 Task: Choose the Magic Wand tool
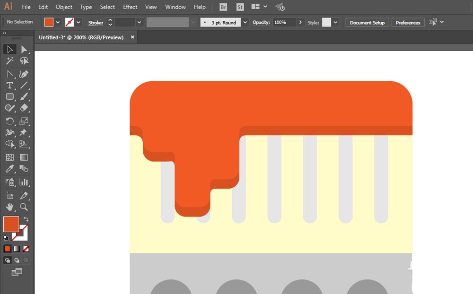9,61
